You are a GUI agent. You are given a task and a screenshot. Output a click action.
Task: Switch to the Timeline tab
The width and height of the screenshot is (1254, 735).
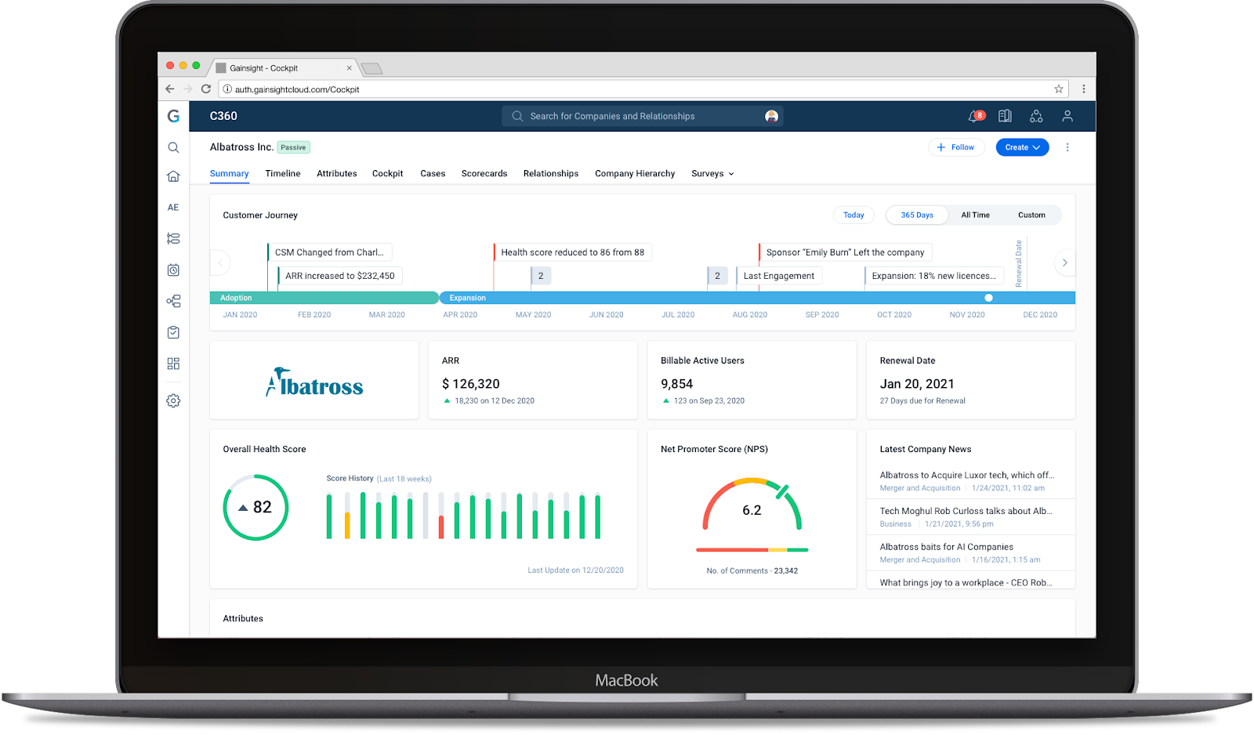point(283,174)
